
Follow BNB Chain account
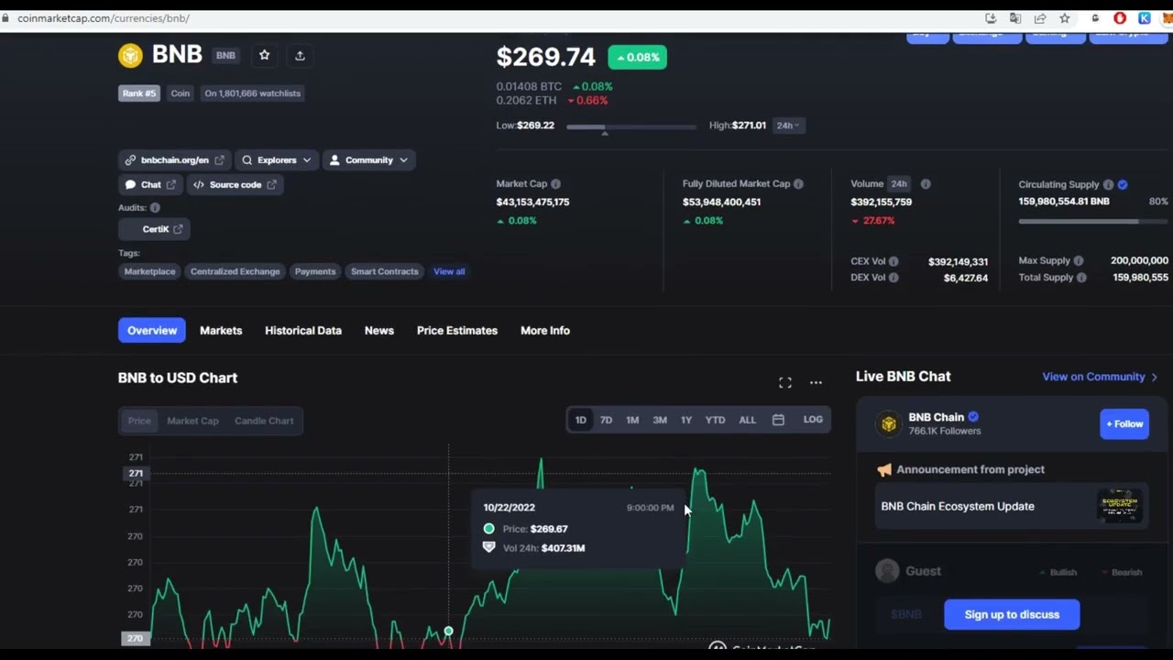click(x=1124, y=423)
